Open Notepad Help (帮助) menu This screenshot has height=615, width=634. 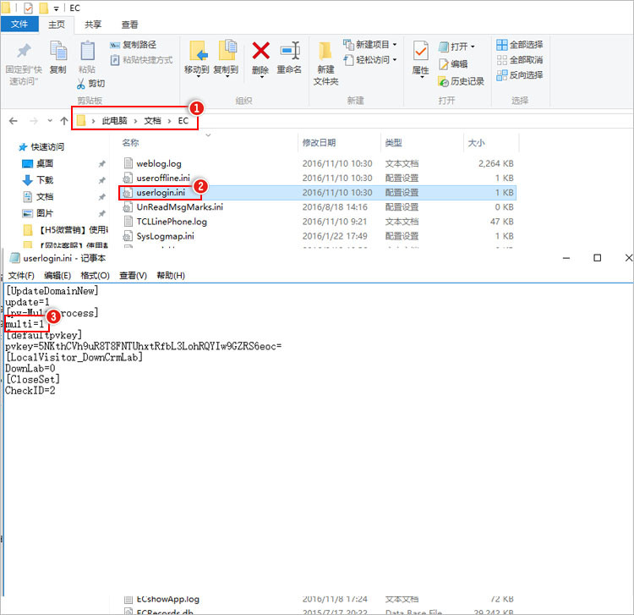click(x=171, y=276)
